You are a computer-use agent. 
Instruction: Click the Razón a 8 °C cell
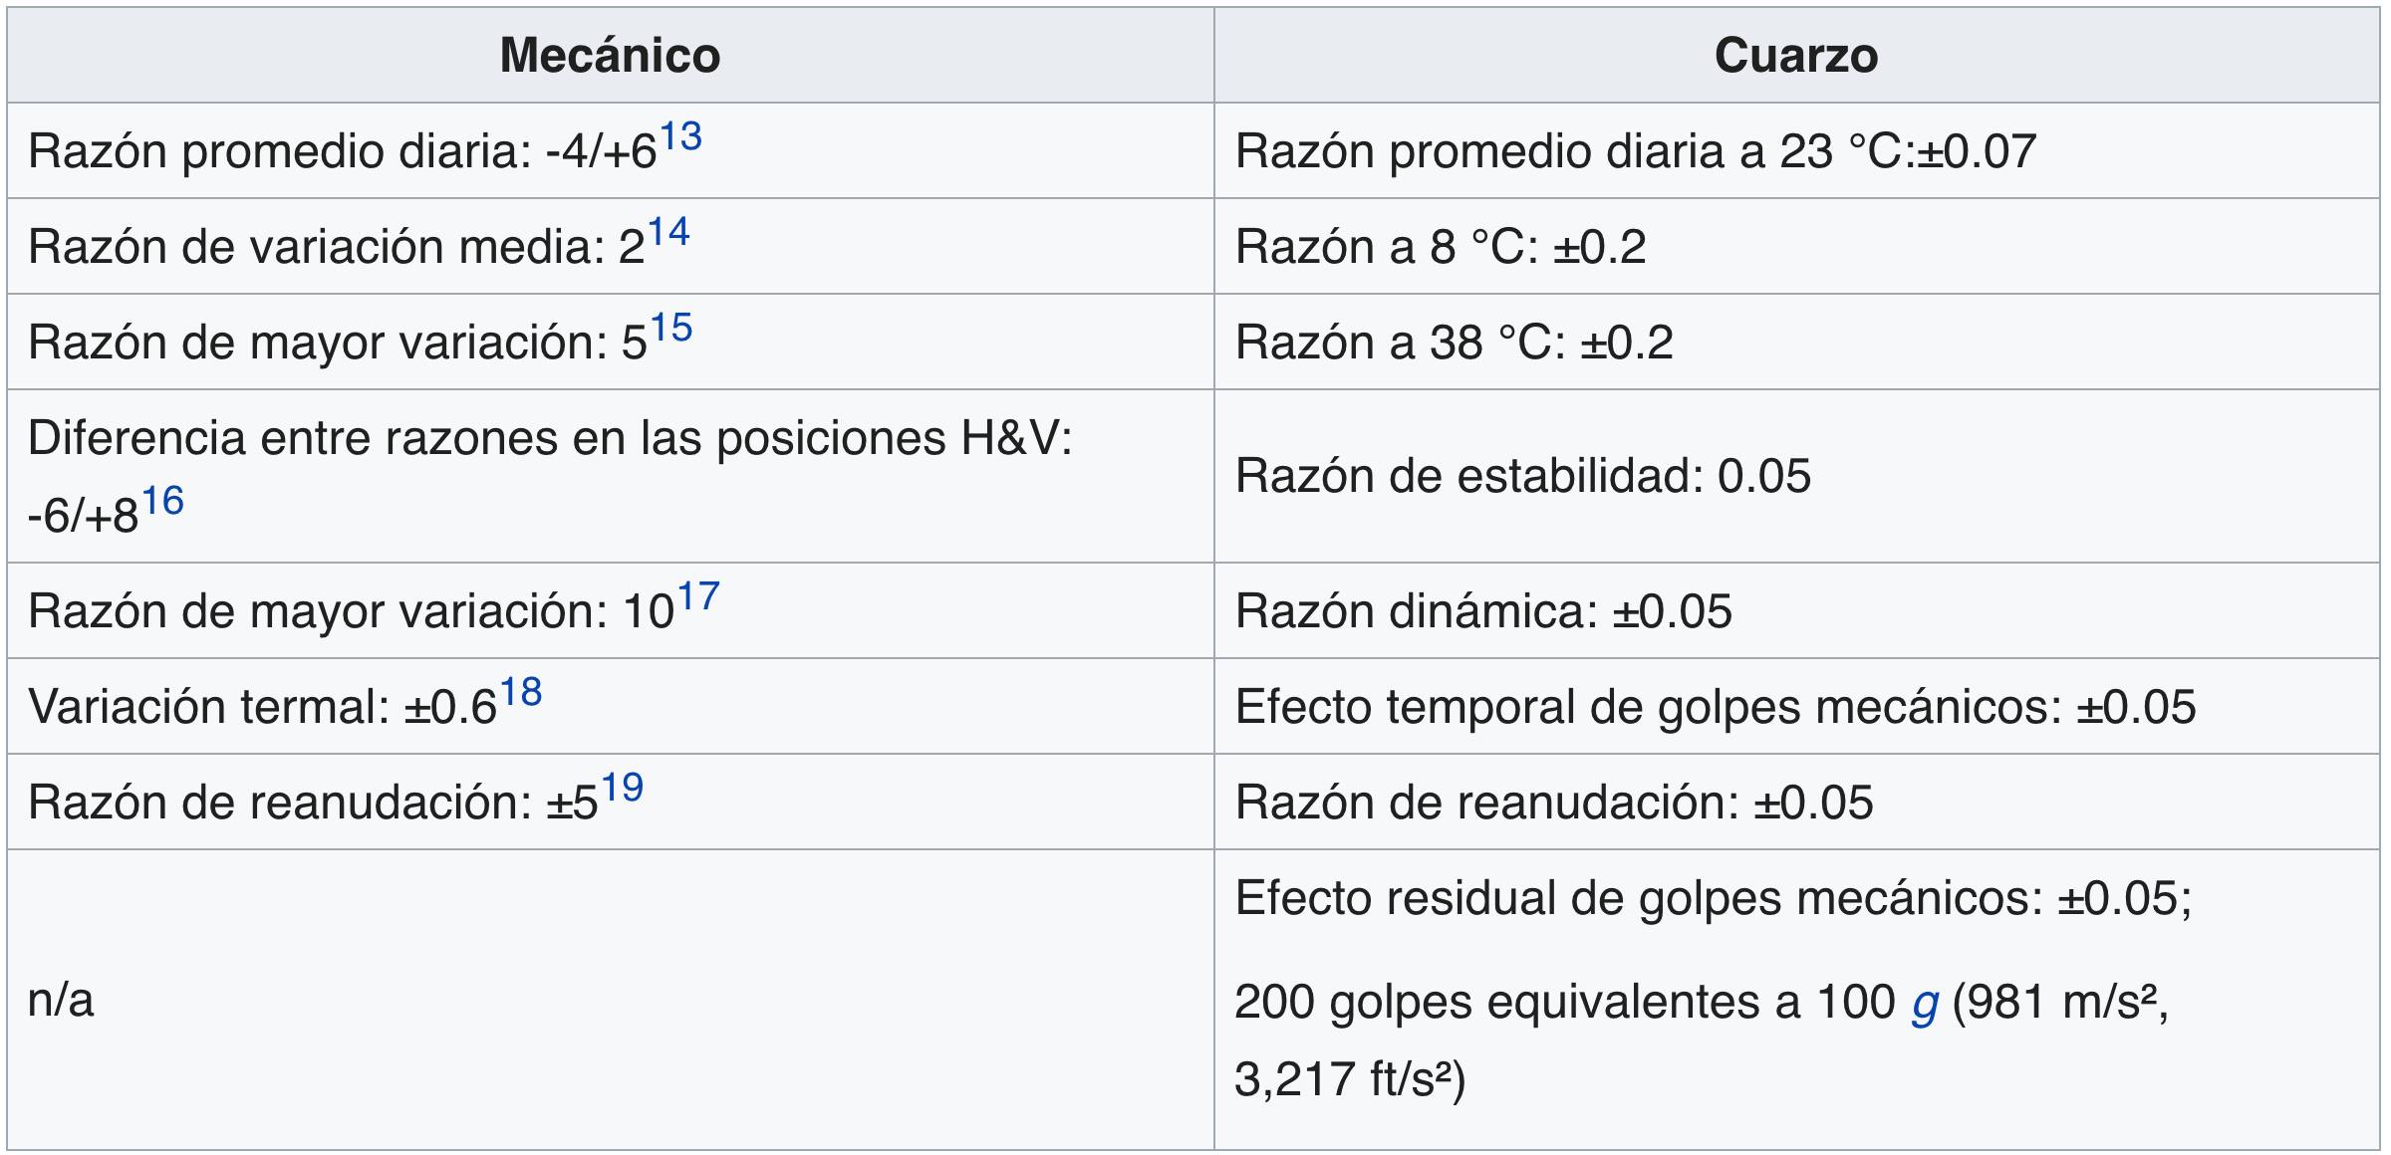1440,247
